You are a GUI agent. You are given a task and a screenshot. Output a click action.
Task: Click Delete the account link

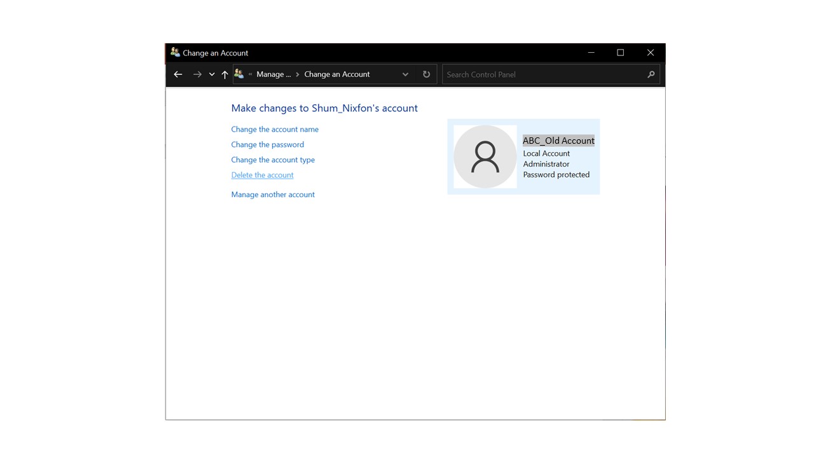pos(262,175)
